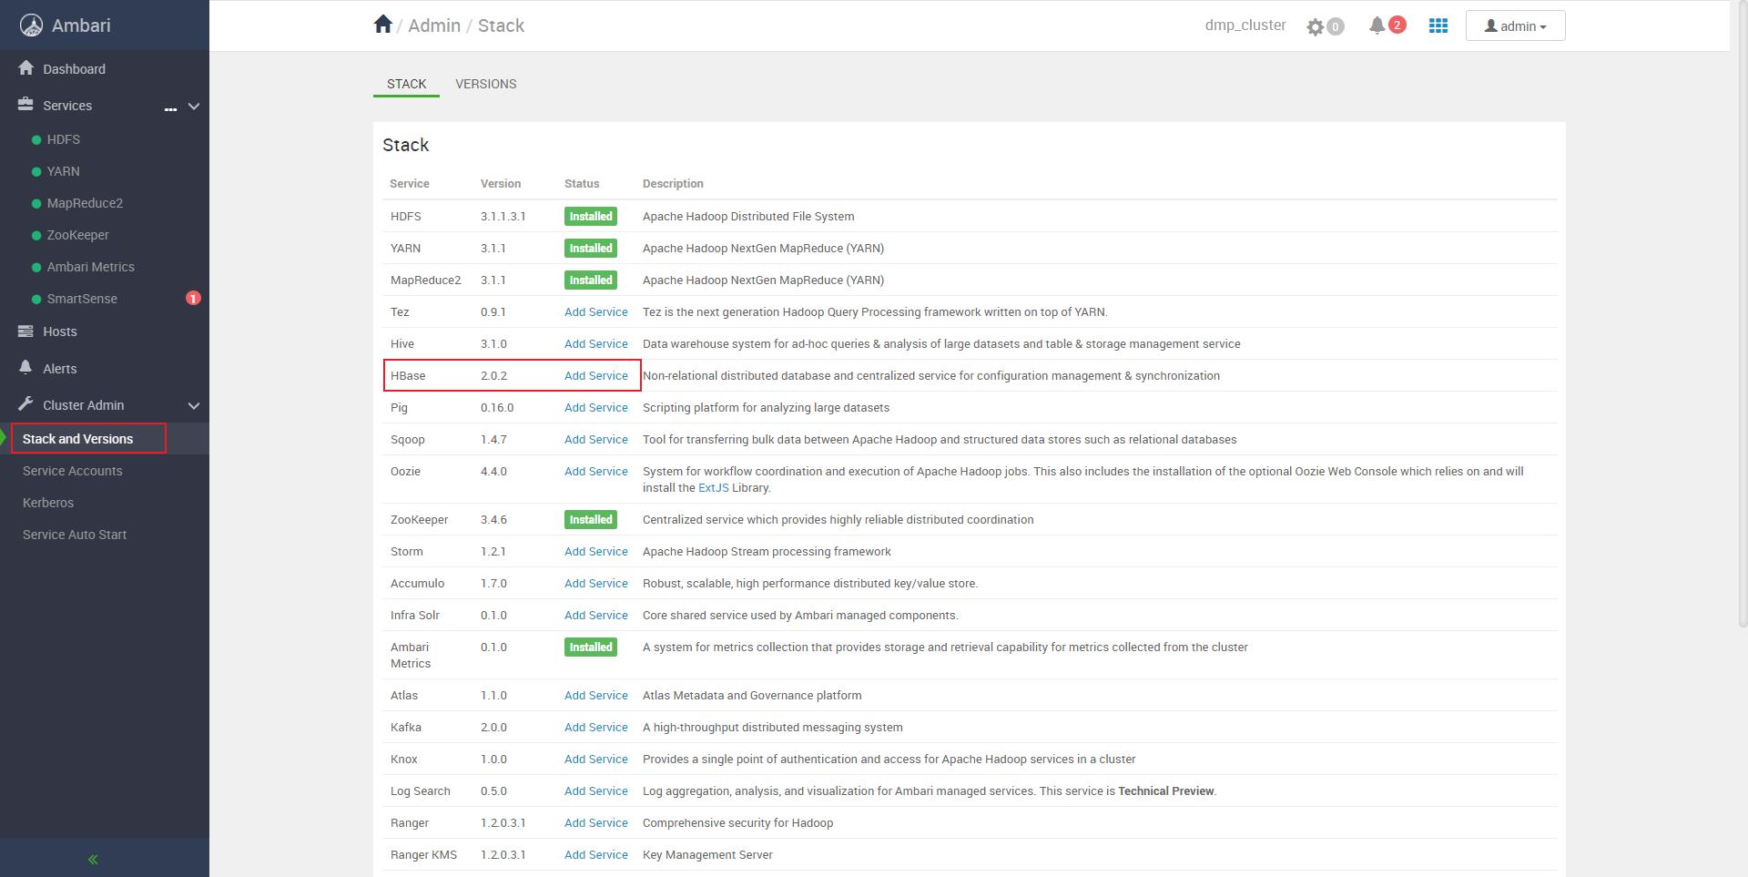Screen dimensions: 1748x877
Task: Open MapReduce2 service in sidebar
Action: 85,203
